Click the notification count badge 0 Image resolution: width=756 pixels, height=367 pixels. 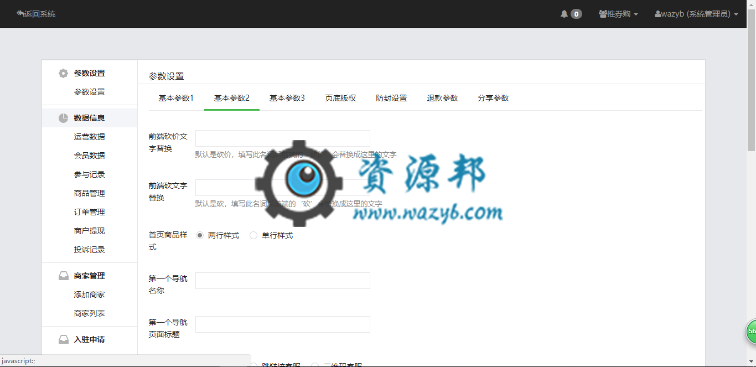(576, 14)
